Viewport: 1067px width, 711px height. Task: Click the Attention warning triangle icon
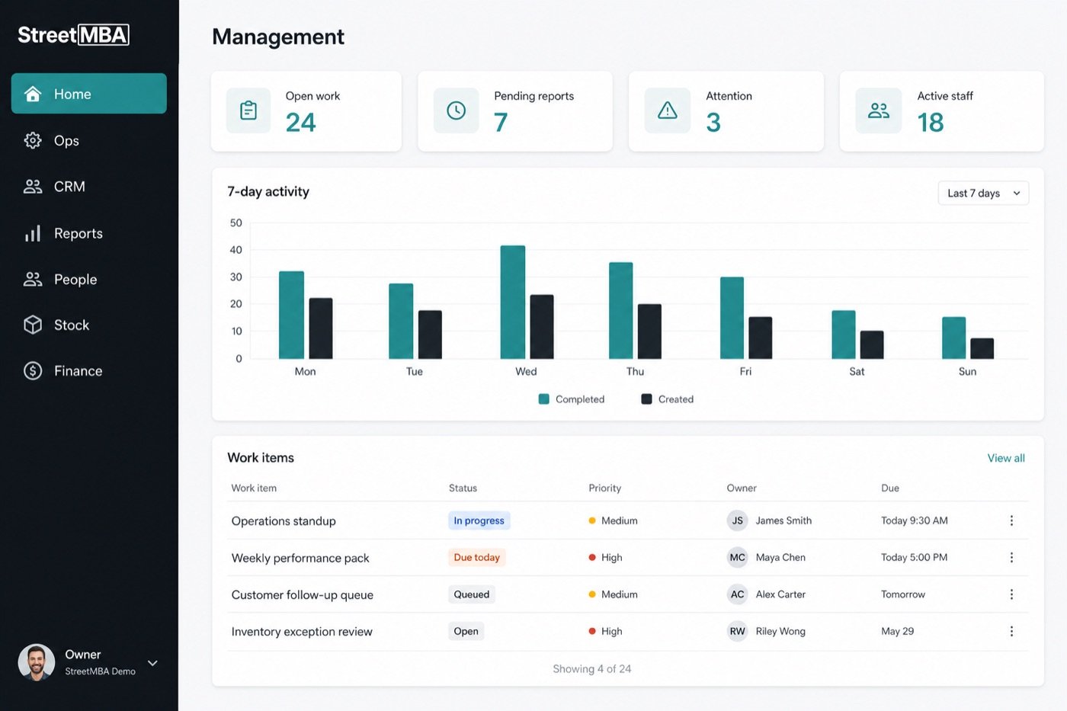(x=668, y=110)
